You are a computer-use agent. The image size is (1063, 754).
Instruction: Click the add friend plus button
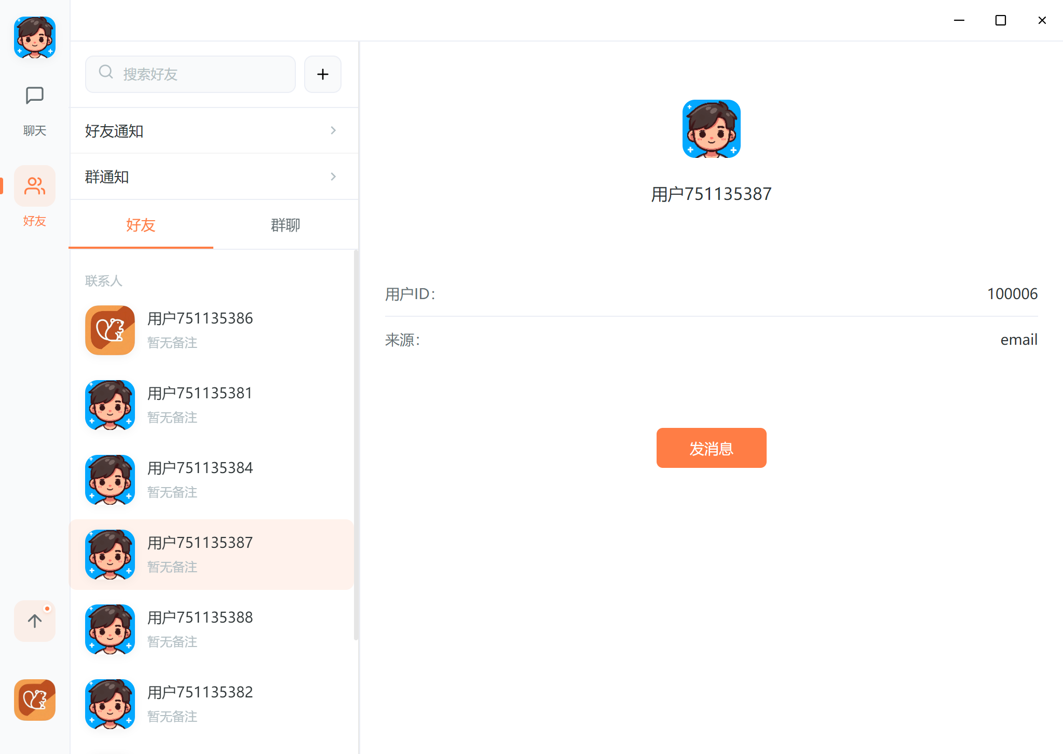click(322, 74)
